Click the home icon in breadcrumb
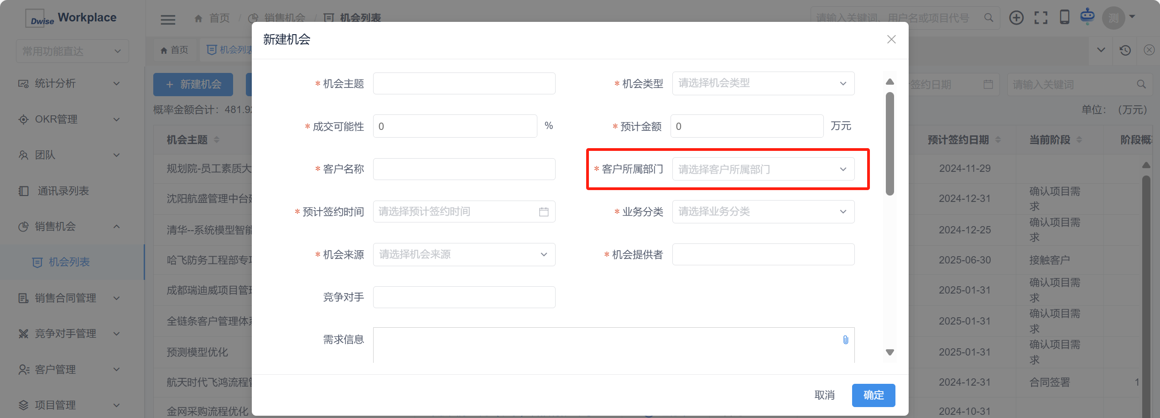The width and height of the screenshot is (1160, 418). coord(198,18)
